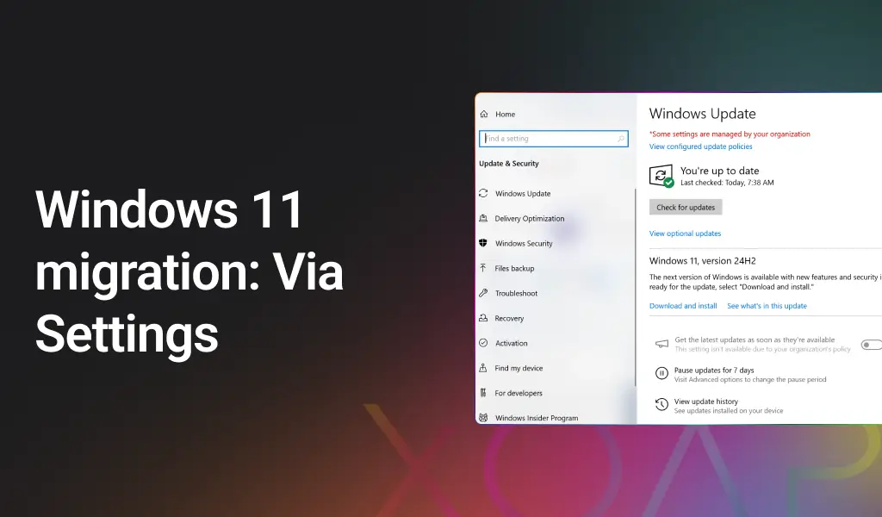Screen dimensions: 882x517
Task: Click the View update history clock icon
Action: 661,404
